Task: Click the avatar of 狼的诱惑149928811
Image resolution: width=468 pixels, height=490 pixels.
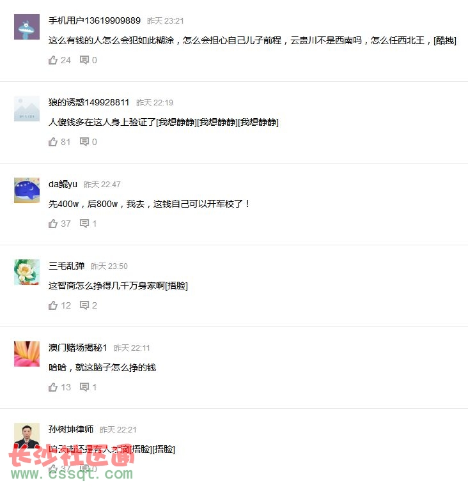Action: pyautogui.click(x=27, y=109)
